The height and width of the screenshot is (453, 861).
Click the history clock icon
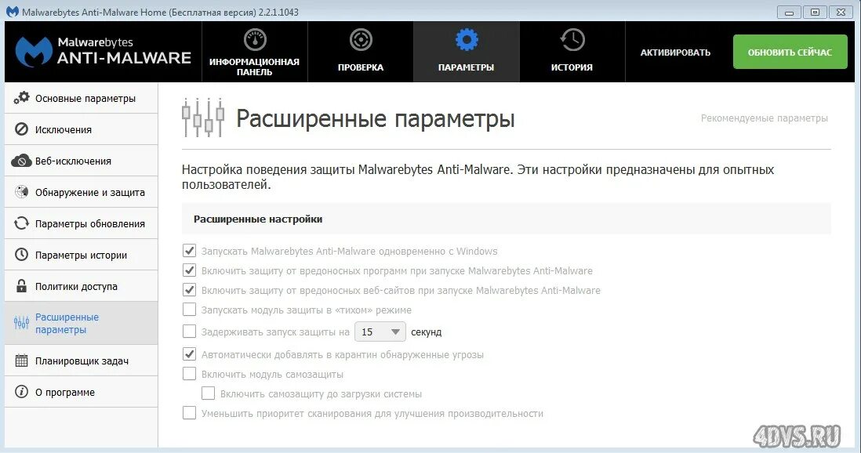[572, 39]
